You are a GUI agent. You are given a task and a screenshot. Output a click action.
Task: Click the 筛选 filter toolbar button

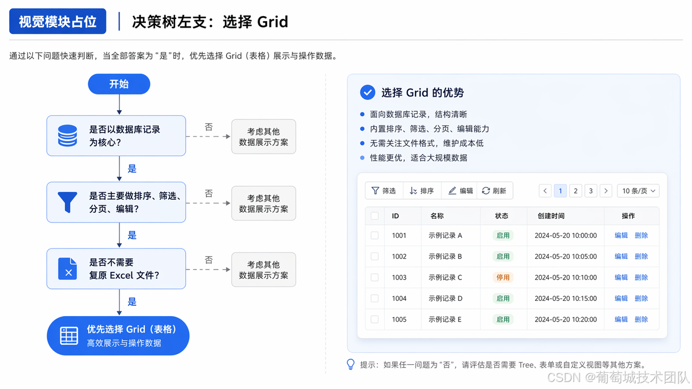pyautogui.click(x=384, y=191)
